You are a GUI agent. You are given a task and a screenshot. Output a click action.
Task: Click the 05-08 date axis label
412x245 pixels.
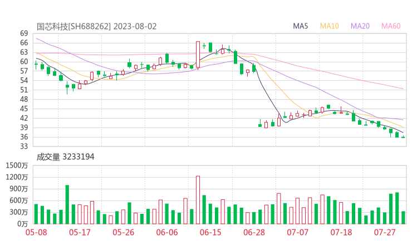[36, 232]
